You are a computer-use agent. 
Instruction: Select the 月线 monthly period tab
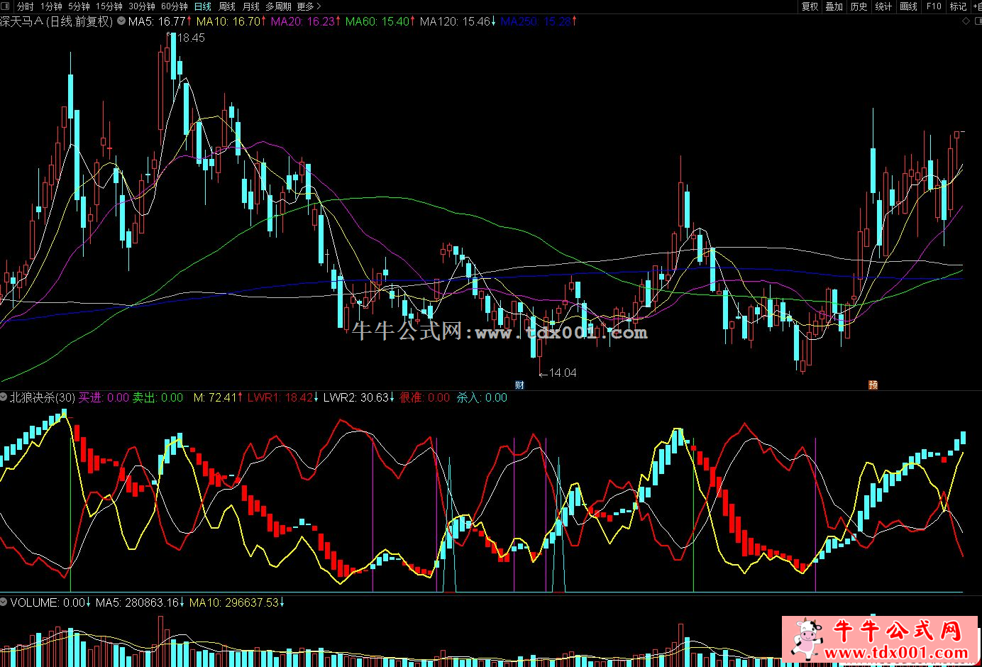250,6
